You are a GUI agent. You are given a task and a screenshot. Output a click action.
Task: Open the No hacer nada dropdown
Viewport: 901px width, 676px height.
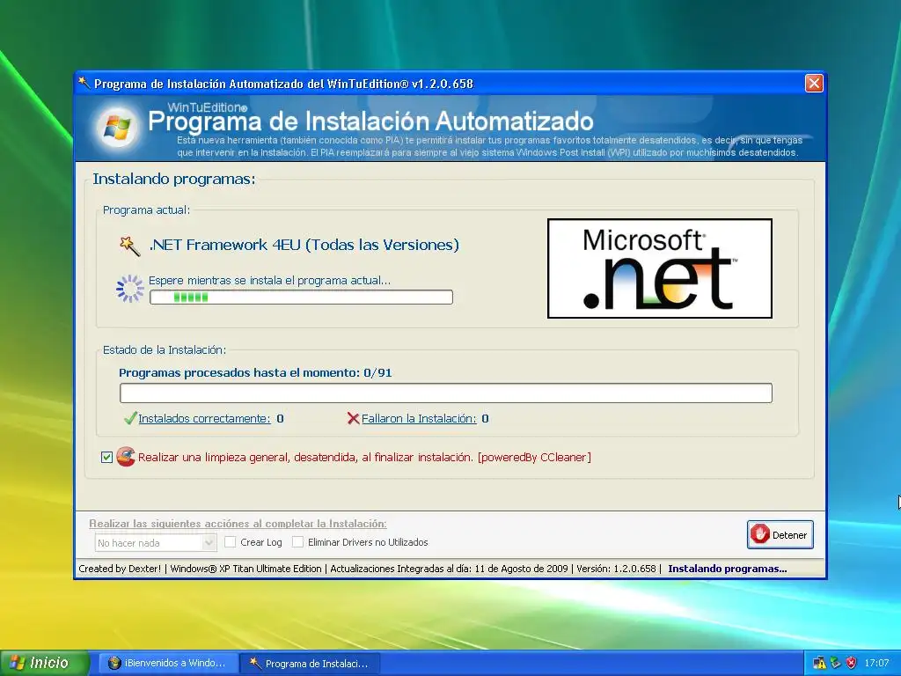coord(155,542)
